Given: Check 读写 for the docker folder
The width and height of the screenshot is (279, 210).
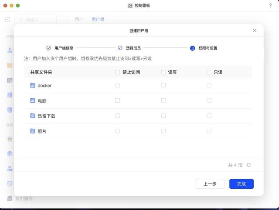Looking at the screenshot, I should (163, 85).
